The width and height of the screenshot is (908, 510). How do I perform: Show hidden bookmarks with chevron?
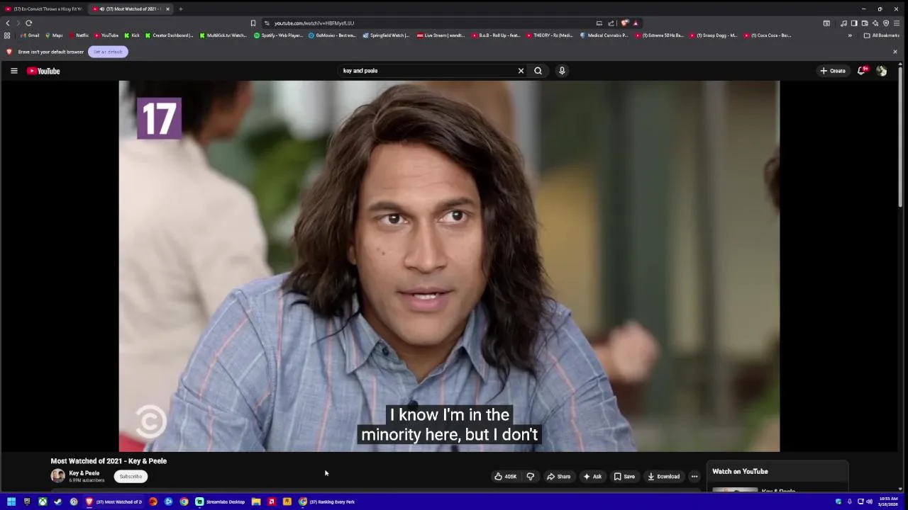850,35
